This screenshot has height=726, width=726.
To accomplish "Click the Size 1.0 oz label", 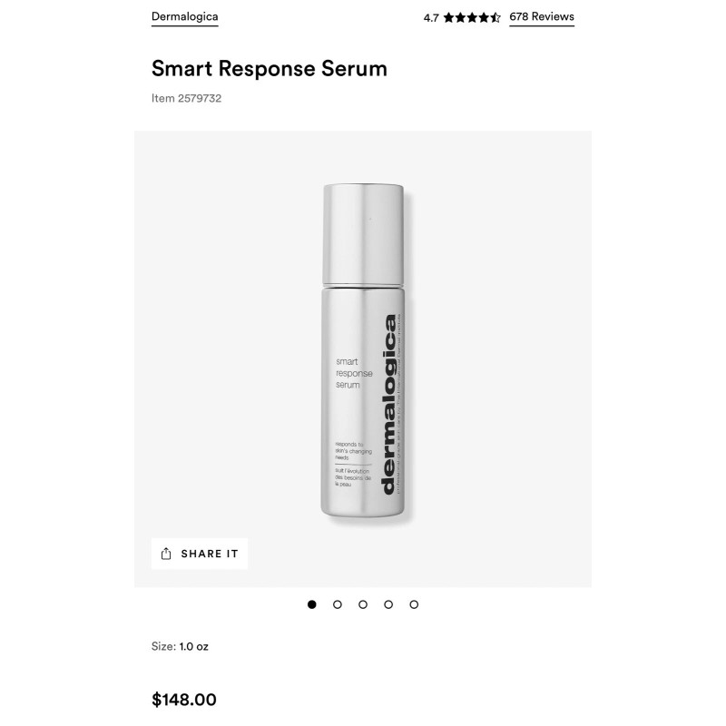I will [180, 646].
